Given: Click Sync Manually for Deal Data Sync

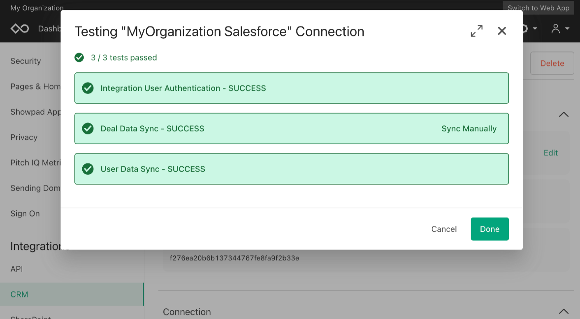Looking at the screenshot, I should [x=469, y=129].
